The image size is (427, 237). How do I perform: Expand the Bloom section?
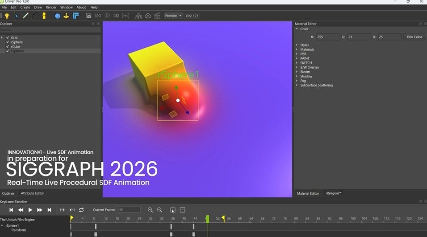(x=297, y=72)
